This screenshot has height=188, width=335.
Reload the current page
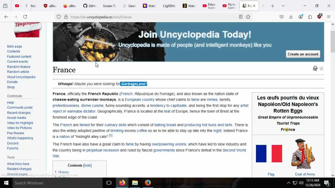pyautogui.click(x=25, y=17)
